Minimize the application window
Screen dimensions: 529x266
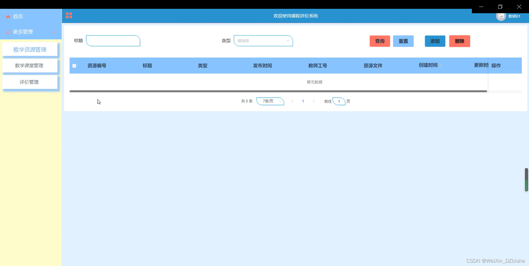click(481, 7)
